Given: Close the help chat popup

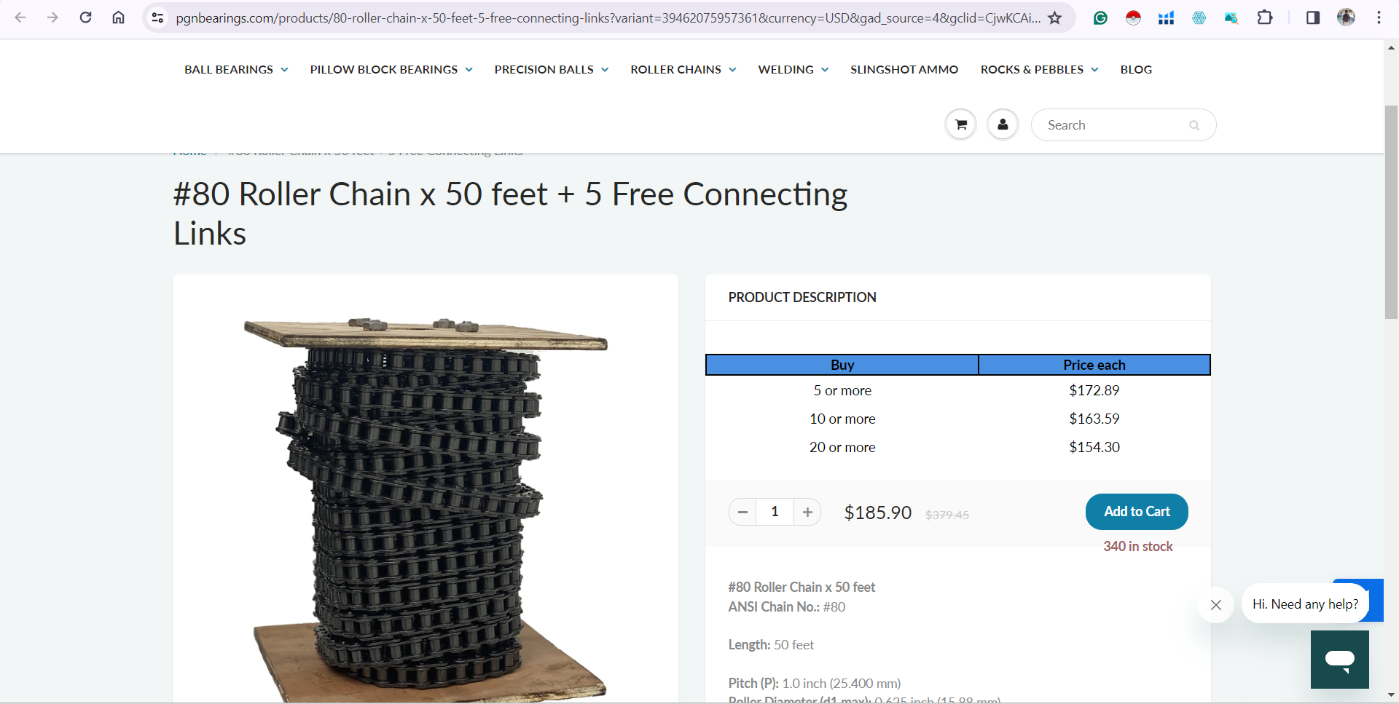Looking at the screenshot, I should [x=1215, y=604].
